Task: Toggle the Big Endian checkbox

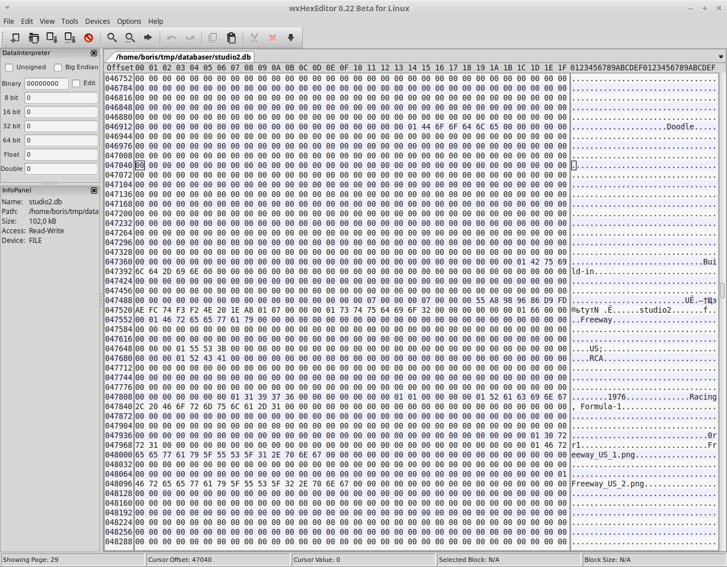Action: [x=58, y=68]
